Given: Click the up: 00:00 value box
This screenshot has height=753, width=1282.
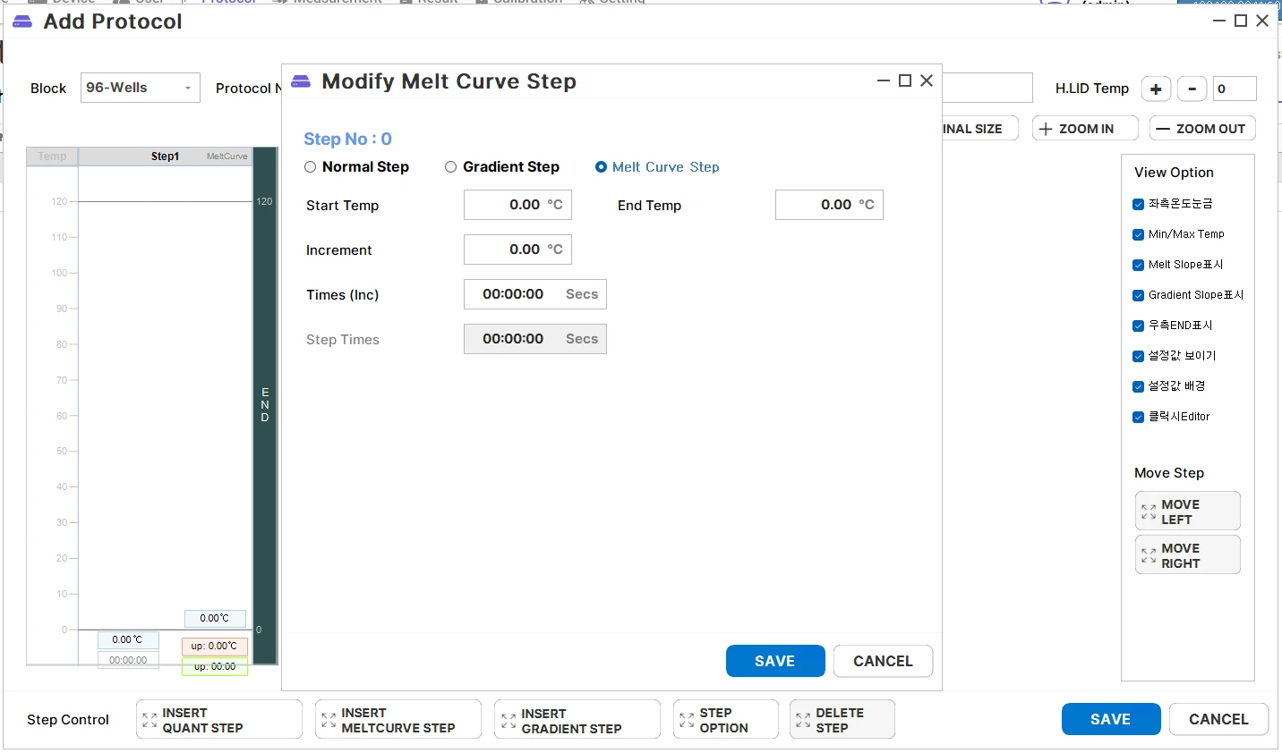Looking at the screenshot, I should 215,667.
